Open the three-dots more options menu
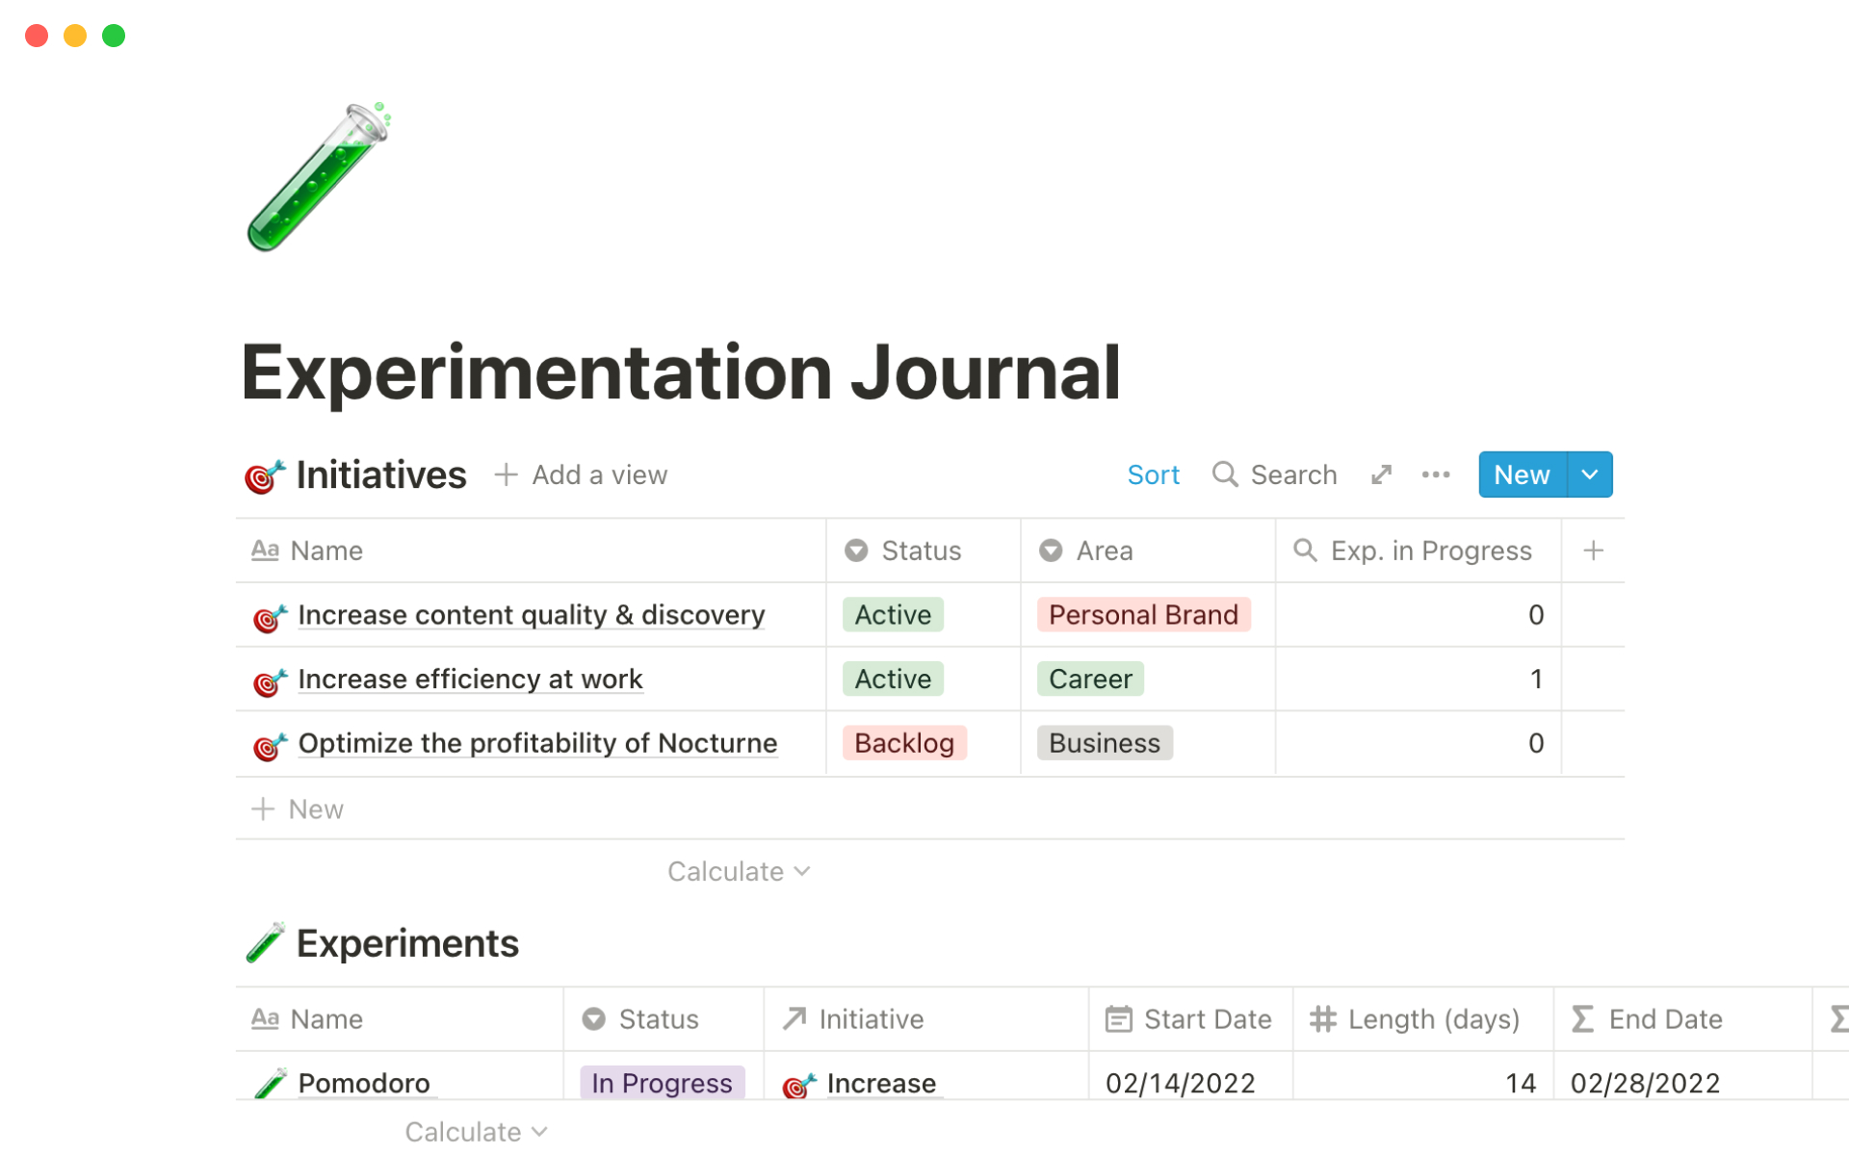Screen dimensions: 1849x1155 coord(1435,475)
